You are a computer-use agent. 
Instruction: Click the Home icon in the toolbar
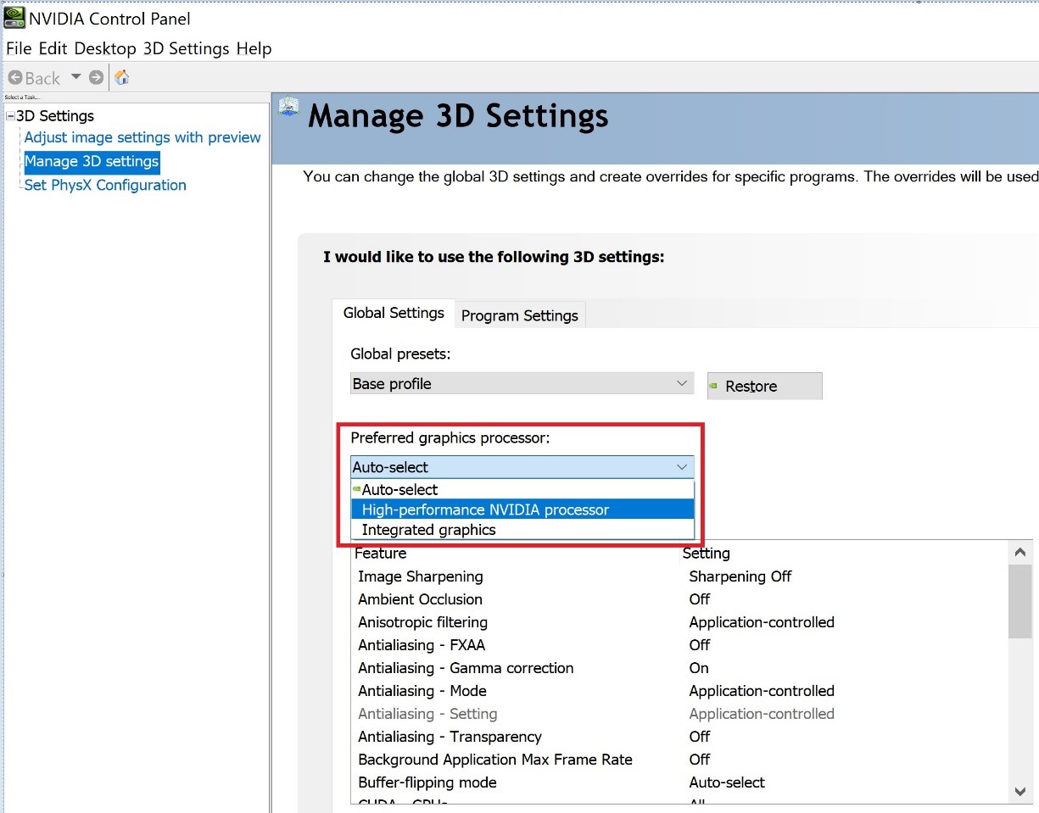click(x=122, y=78)
